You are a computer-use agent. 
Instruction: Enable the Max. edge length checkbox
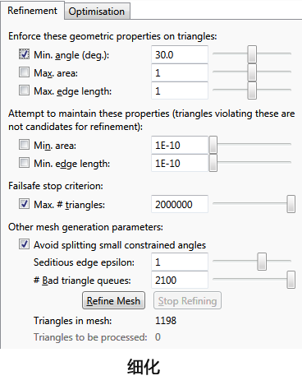(24, 90)
